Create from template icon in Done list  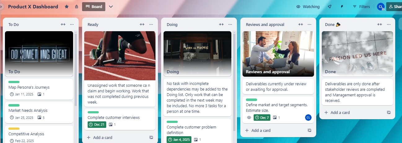click(x=389, y=112)
